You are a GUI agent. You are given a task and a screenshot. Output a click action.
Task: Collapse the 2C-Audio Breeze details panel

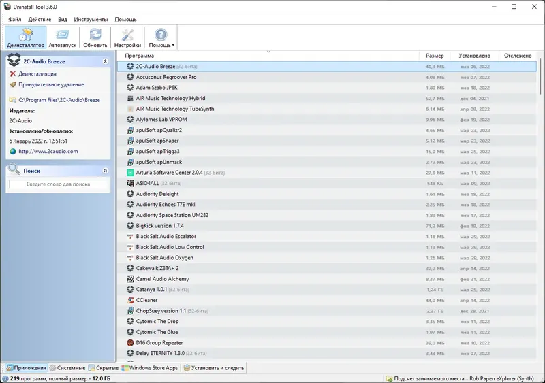click(x=106, y=61)
